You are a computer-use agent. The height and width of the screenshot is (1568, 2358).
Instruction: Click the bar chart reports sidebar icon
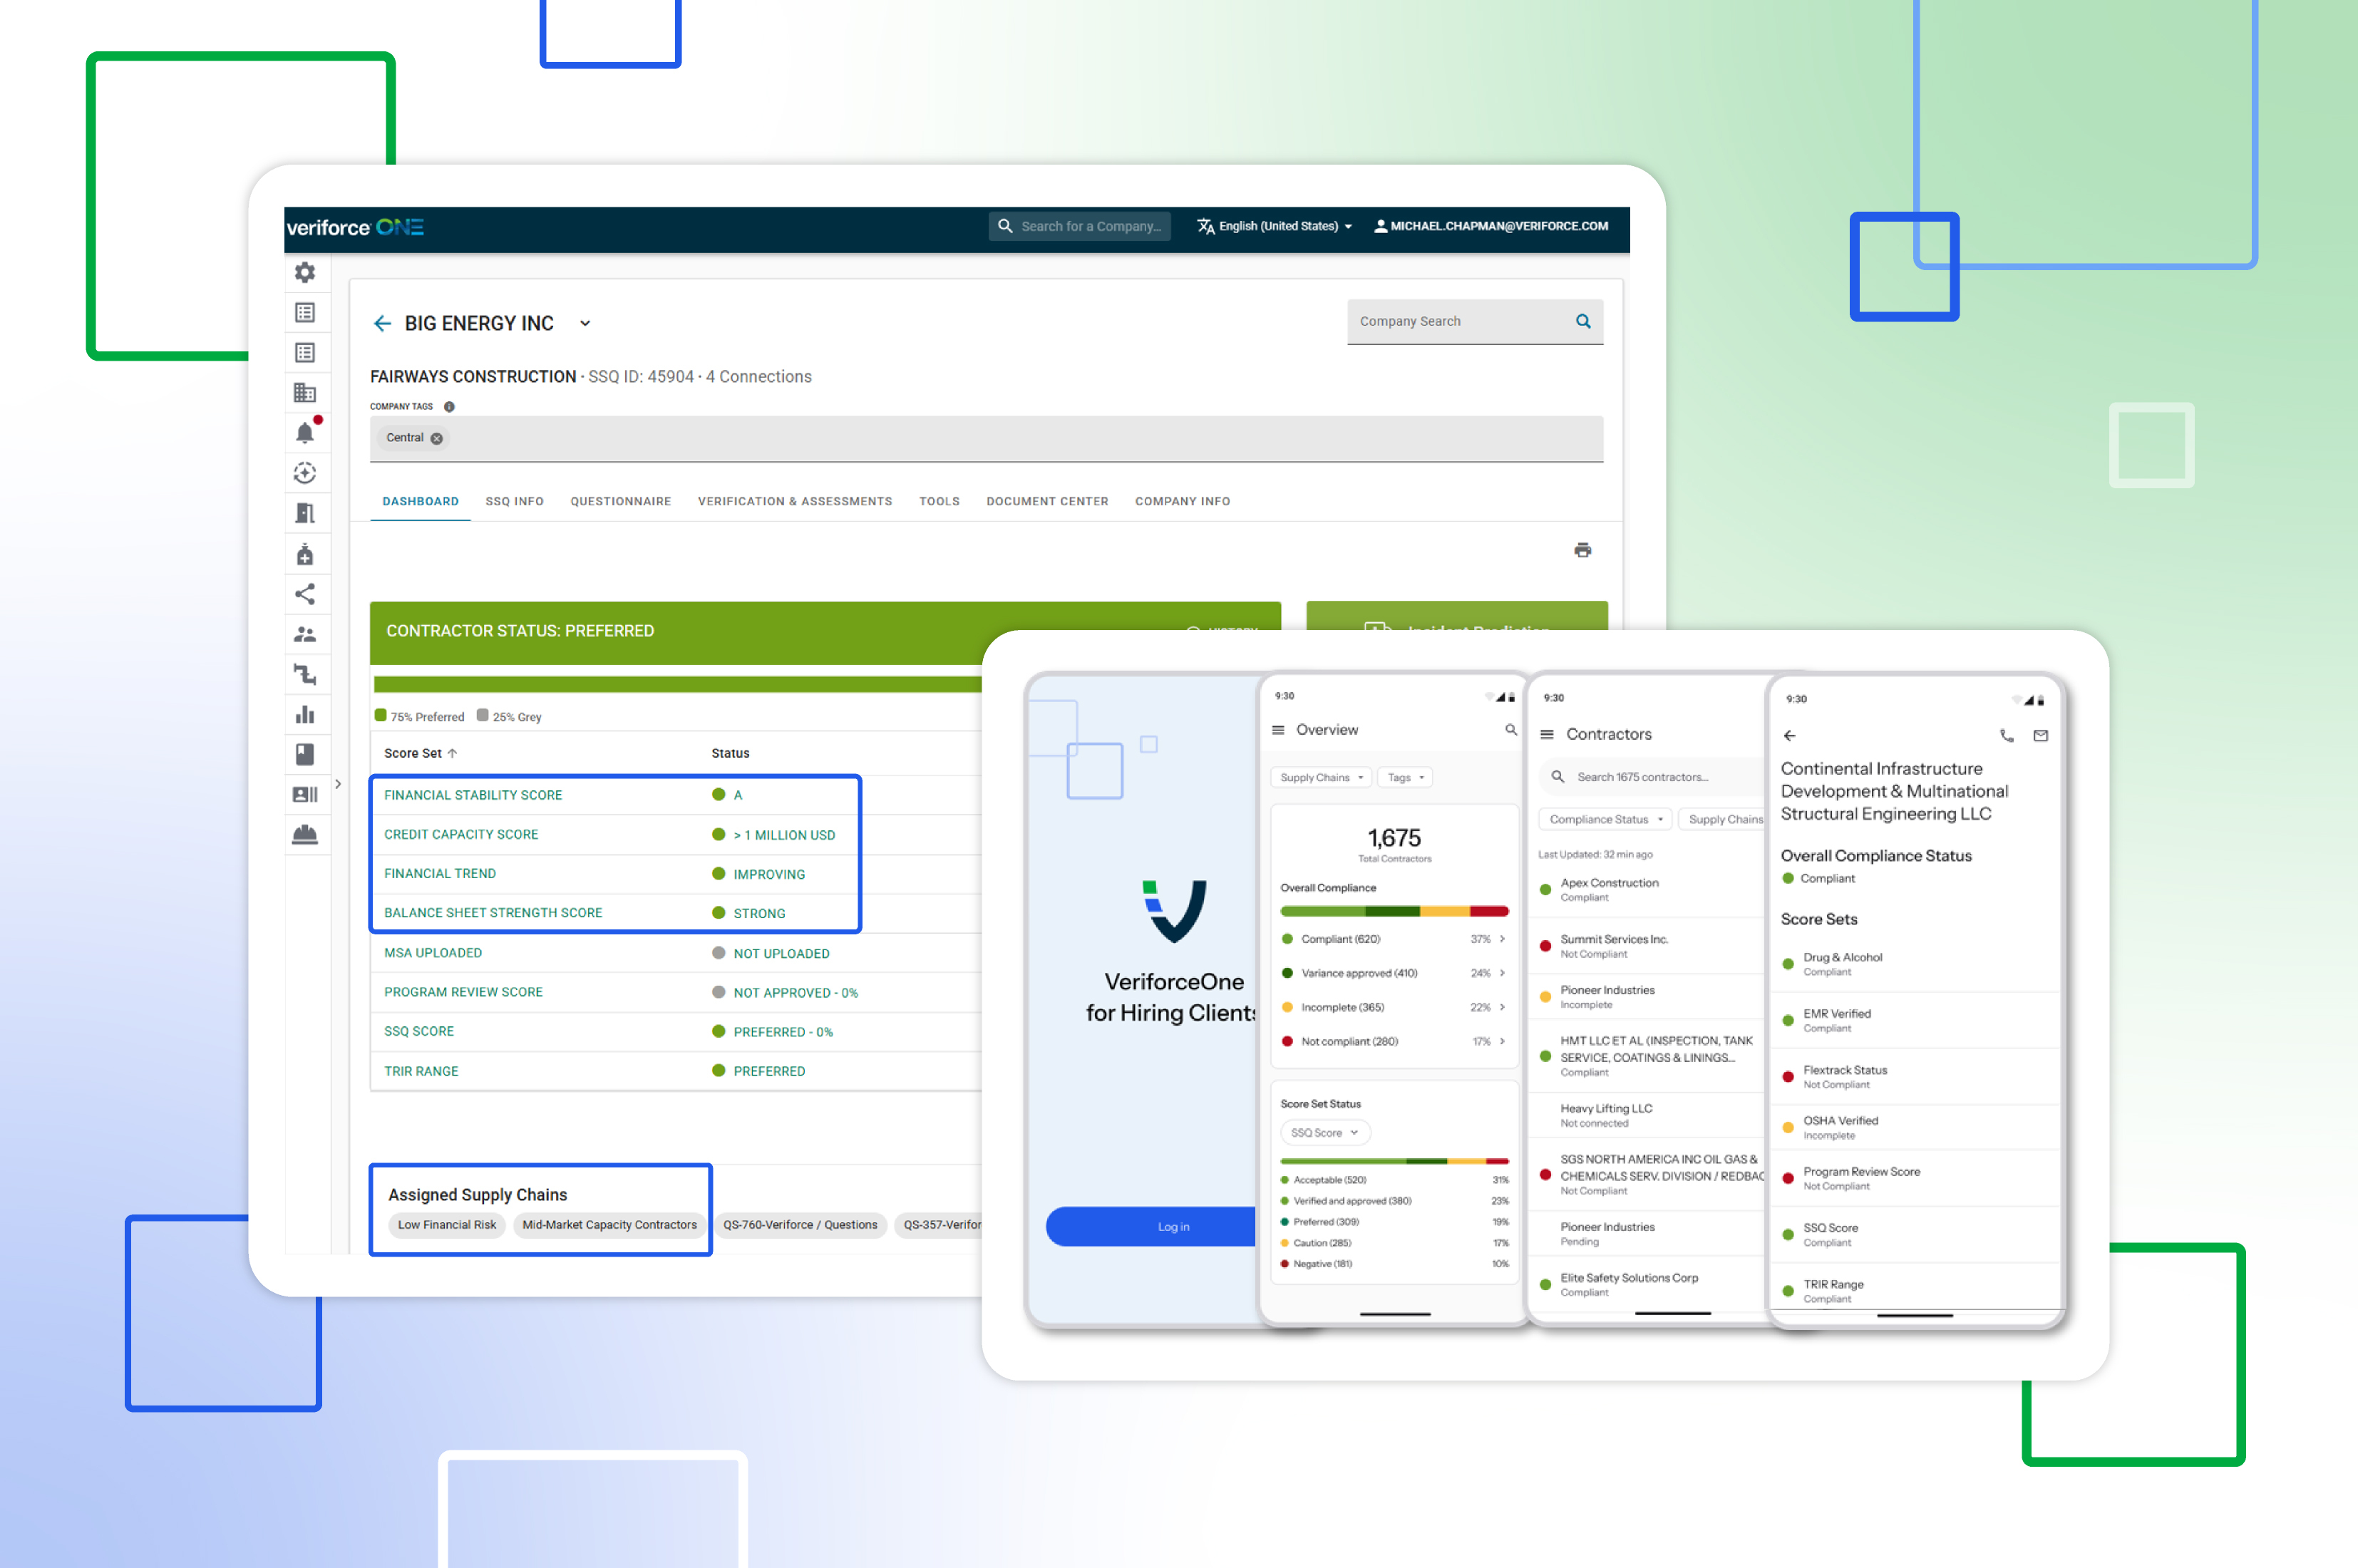click(x=305, y=714)
